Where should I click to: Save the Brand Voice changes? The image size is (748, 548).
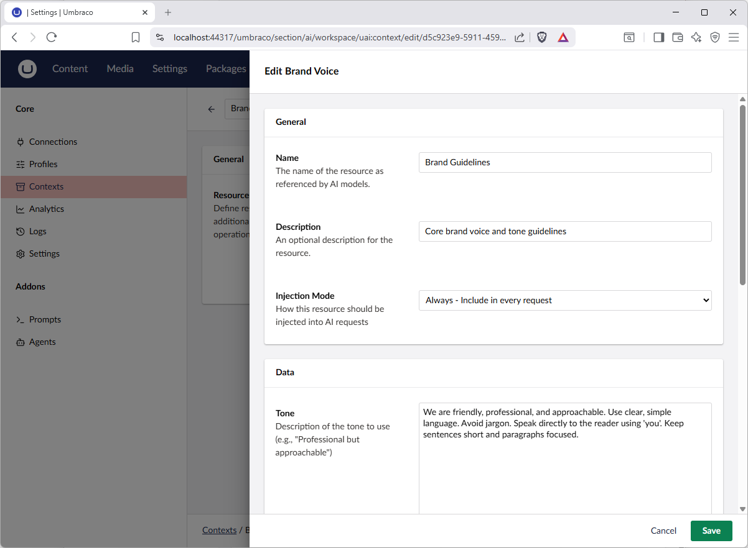pos(711,531)
